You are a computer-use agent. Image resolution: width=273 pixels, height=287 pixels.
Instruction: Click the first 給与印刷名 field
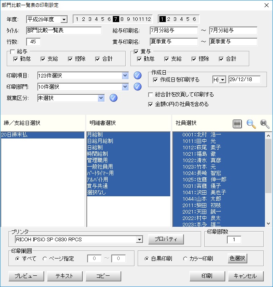coord(173,31)
